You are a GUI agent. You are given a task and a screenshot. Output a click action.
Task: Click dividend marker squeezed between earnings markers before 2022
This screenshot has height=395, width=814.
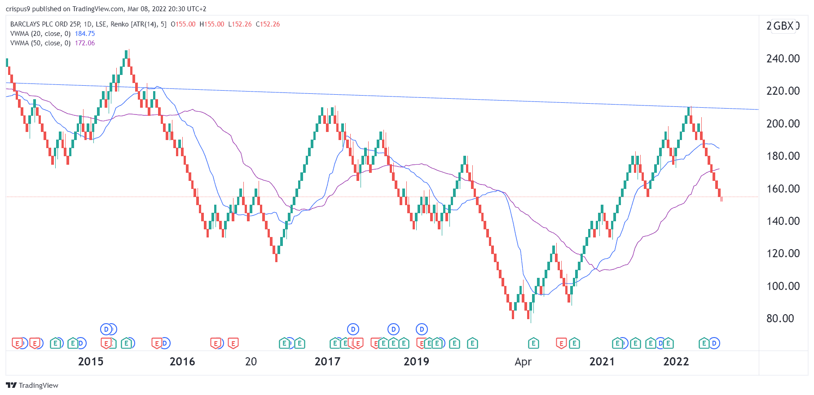pos(660,344)
